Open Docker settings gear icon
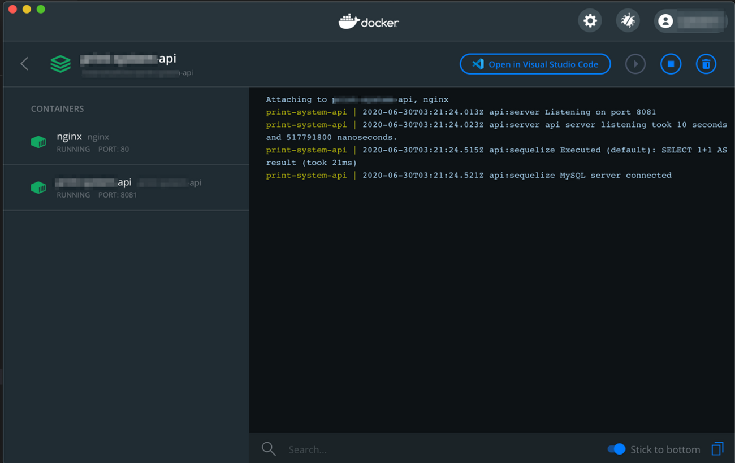Viewport: 735px width, 463px height. point(590,21)
